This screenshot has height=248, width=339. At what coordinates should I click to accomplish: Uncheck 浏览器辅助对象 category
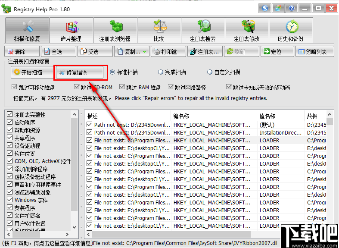(x=10, y=192)
